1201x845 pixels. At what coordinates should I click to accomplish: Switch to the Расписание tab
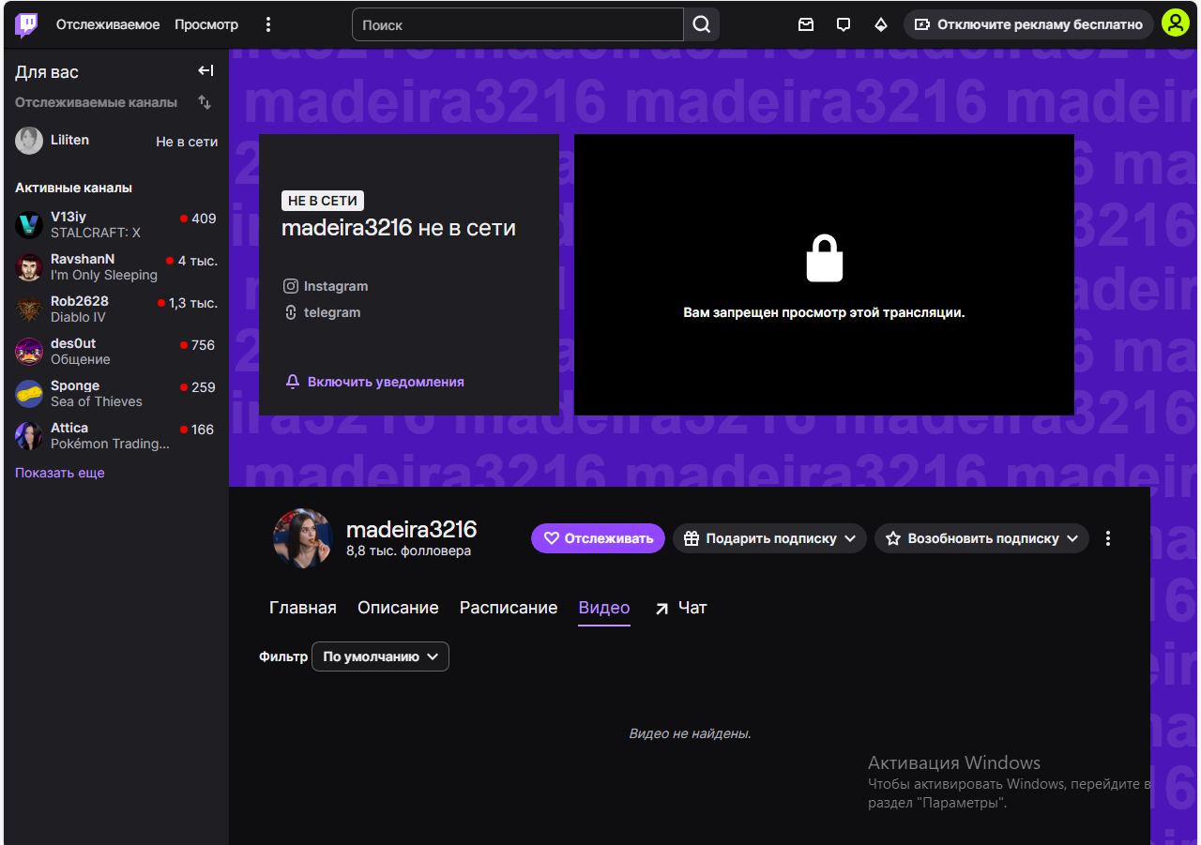pos(509,608)
